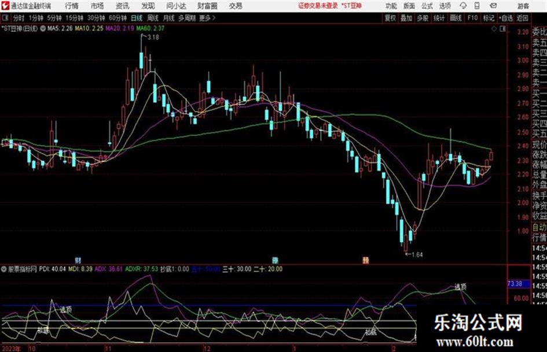Click the 通达信 red logo icon
Viewport: 547px width, 352px height.
(x=5, y=6)
